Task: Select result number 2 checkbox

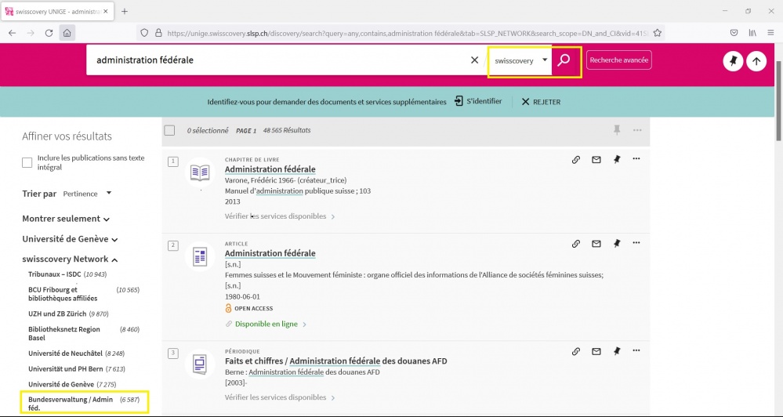Action: pos(173,245)
